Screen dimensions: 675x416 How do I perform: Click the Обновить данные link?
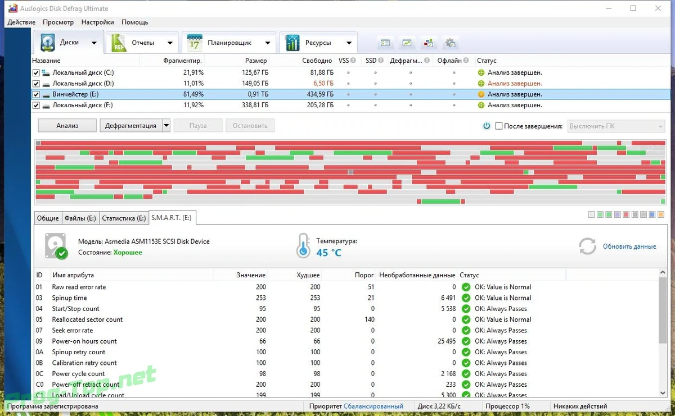click(x=629, y=246)
